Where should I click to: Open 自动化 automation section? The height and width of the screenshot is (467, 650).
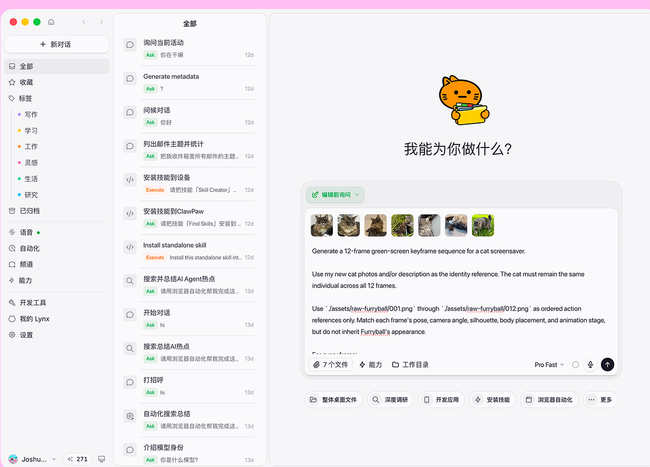(x=57, y=248)
